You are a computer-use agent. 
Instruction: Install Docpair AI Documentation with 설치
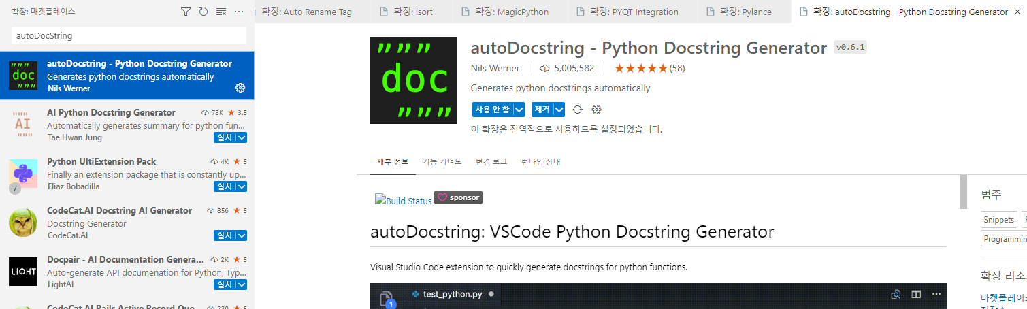coord(225,284)
